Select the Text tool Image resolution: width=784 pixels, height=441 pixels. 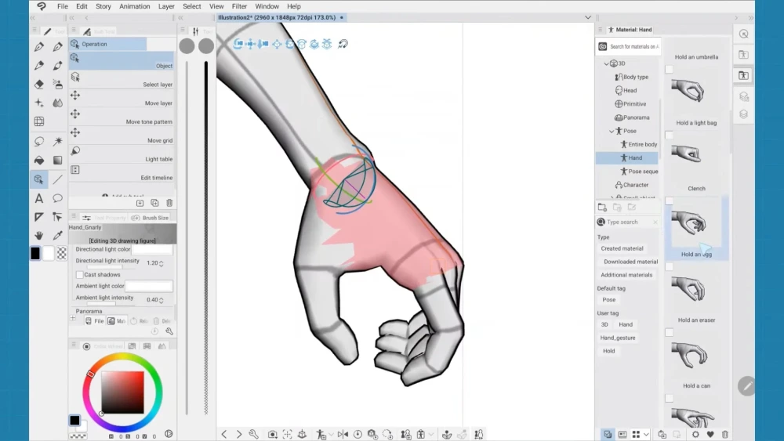pyautogui.click(x=39, y=198)
